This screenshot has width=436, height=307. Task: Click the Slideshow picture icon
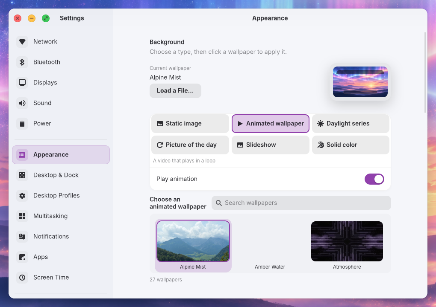[x=240, y=145]
